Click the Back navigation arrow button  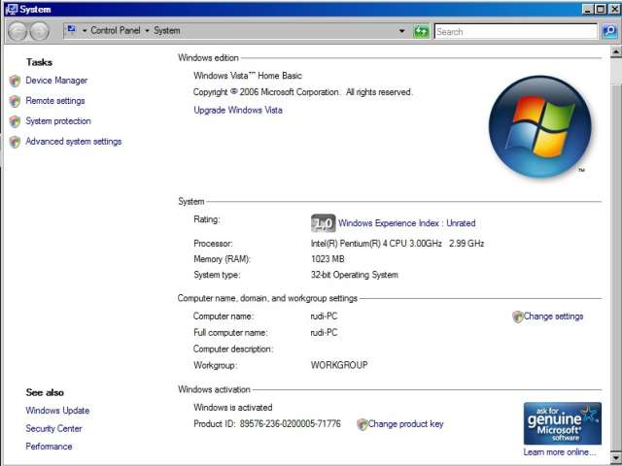[x=17, y=31]
